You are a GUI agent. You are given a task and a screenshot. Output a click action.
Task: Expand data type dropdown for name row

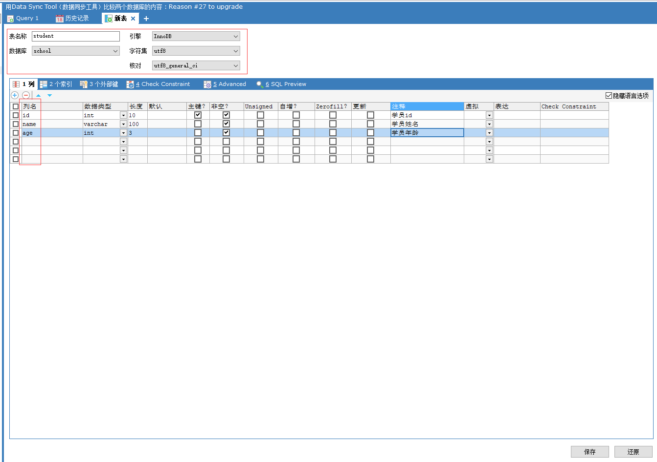tap(123, 124)
